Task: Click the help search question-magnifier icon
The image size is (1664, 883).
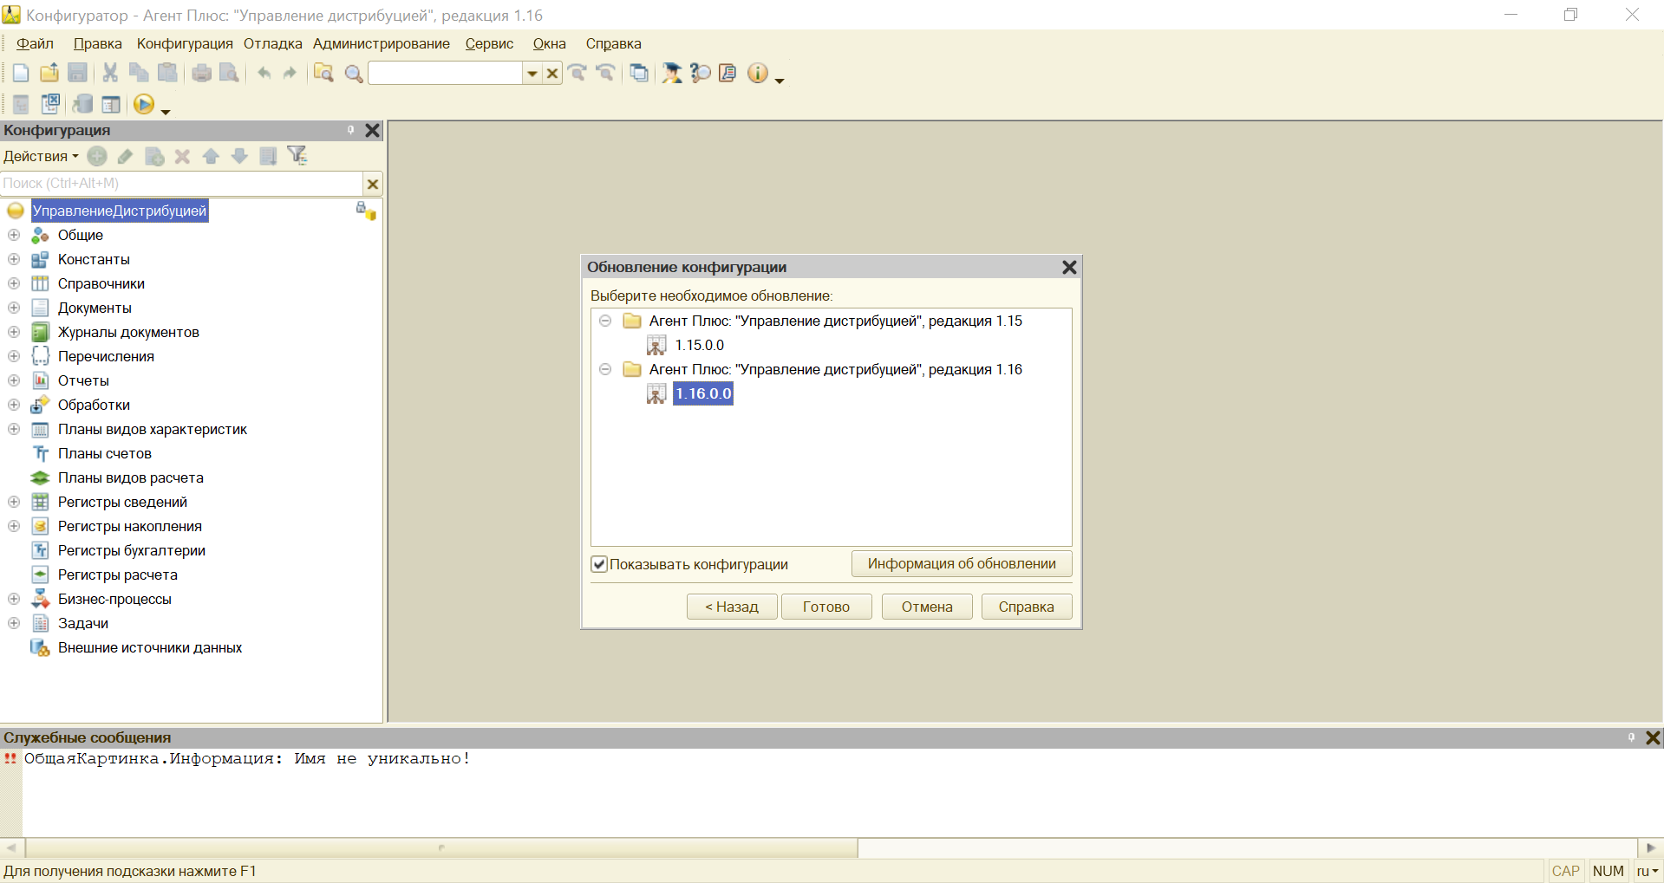Action: tap(700, 74)
